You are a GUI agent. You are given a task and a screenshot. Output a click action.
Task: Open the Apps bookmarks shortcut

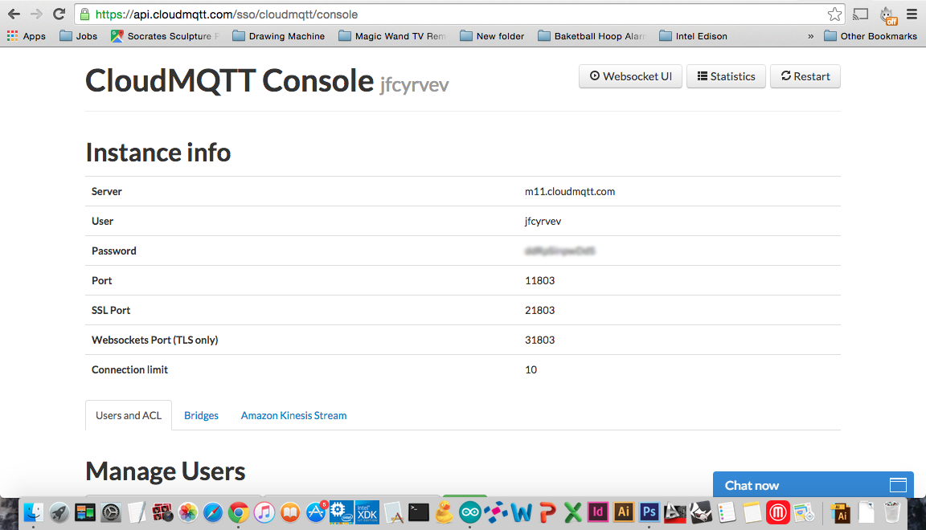[x=26, y=36]
